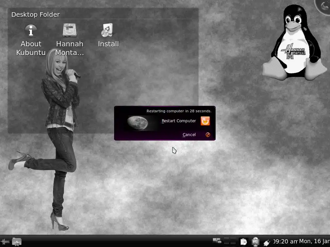Click the orange restart icon in dialog
Viewport: 330px width, 247px height.
click(x=205, y=121)
